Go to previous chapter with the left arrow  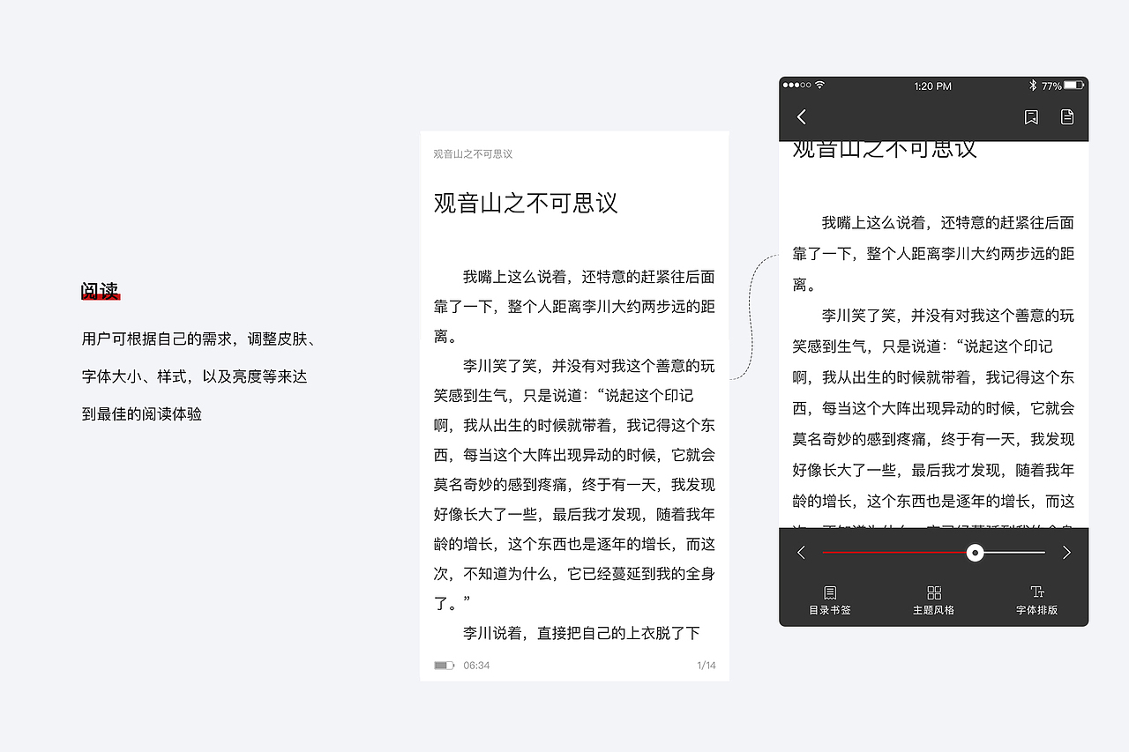[x=801, y=553]
